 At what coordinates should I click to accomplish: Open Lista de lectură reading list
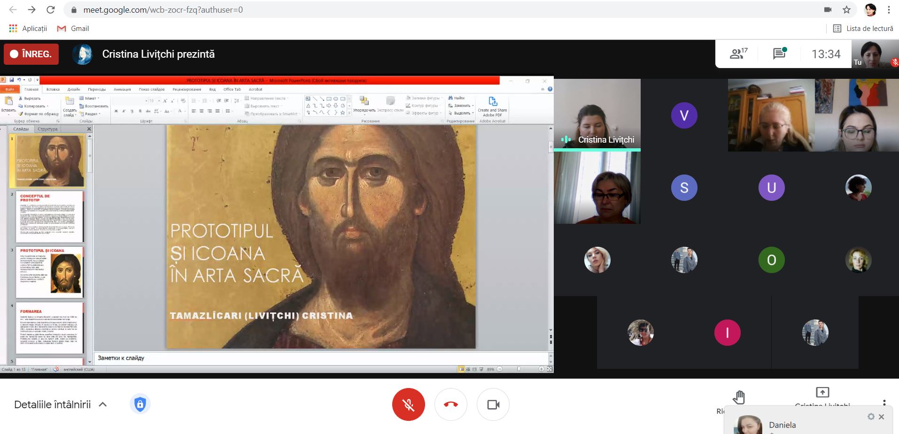pyautogui.click(x=863, y=29)
